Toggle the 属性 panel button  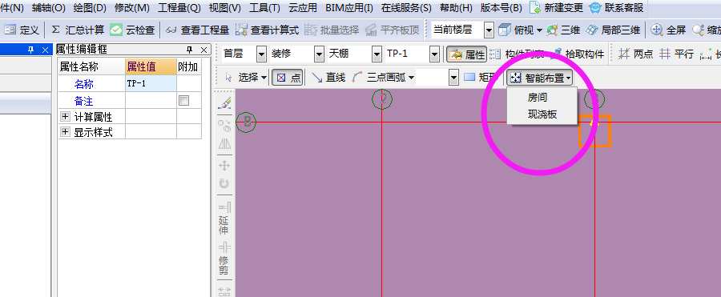(x=466, y=54)
